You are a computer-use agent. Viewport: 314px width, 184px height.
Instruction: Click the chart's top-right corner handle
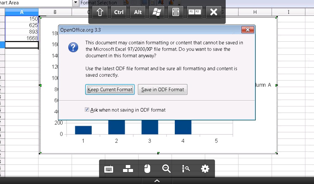[x=277, y=17]
